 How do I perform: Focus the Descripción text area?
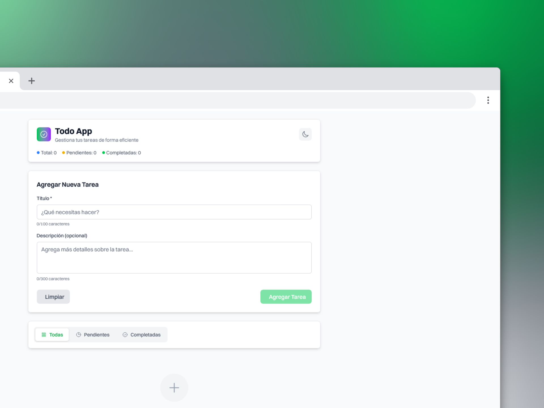174,258
